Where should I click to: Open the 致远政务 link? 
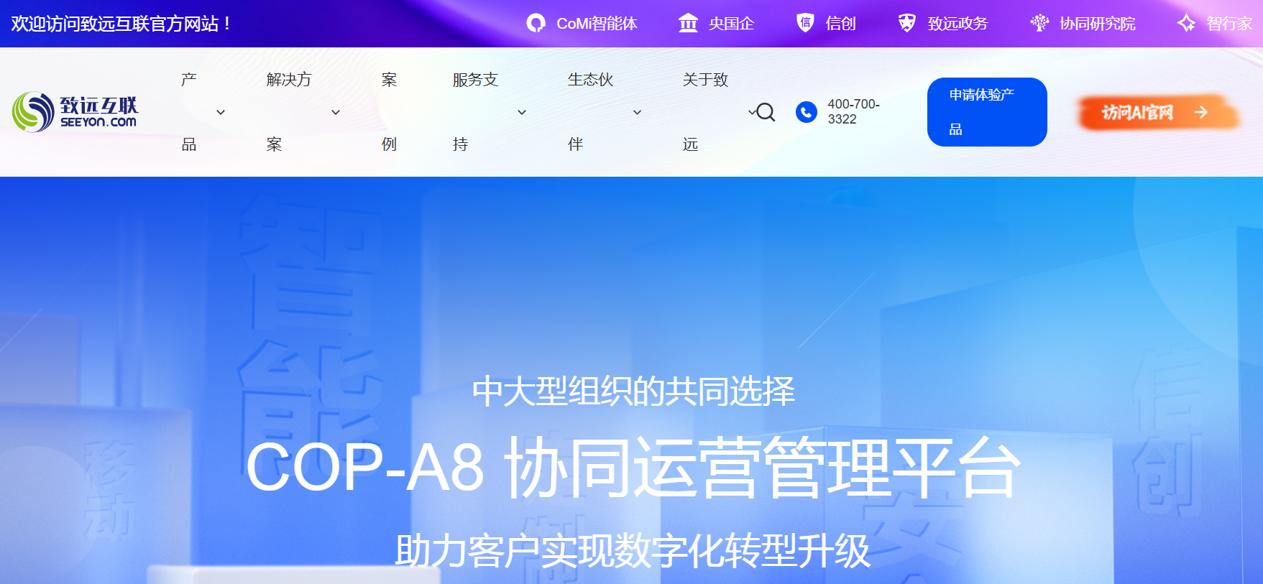957,24
